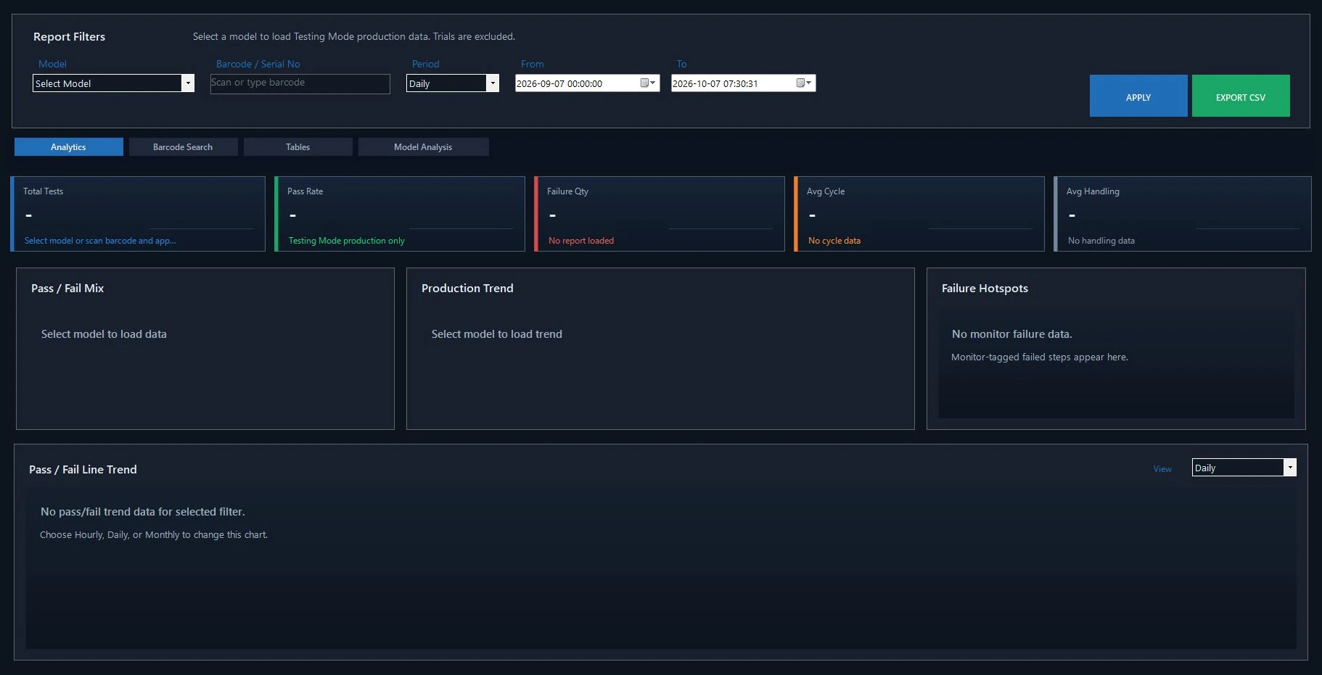Image resolution: width=1322 pixels, height=675 pixels.
Task: Focus the Scan or type barcode field
Action: click(300, 83)
